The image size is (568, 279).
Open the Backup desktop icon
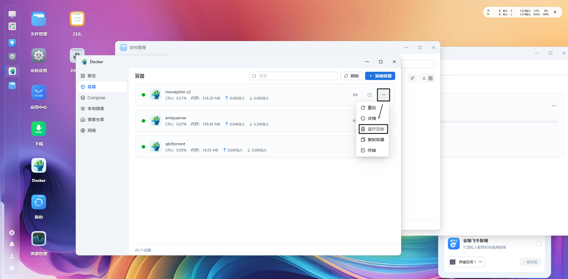[x=39, y=202]
